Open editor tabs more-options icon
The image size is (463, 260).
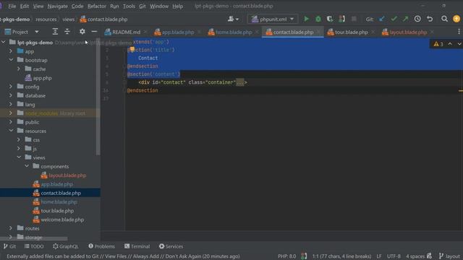tap(459, 32)
